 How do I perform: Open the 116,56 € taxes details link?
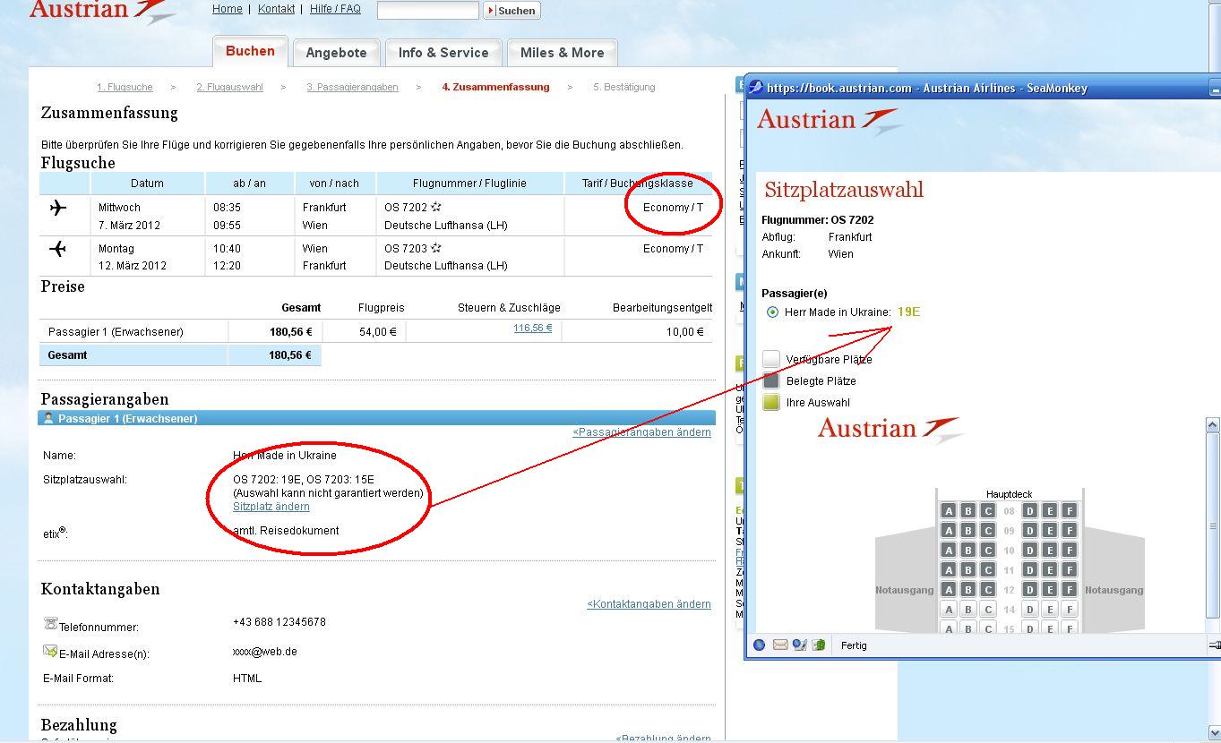pos(532,329)
